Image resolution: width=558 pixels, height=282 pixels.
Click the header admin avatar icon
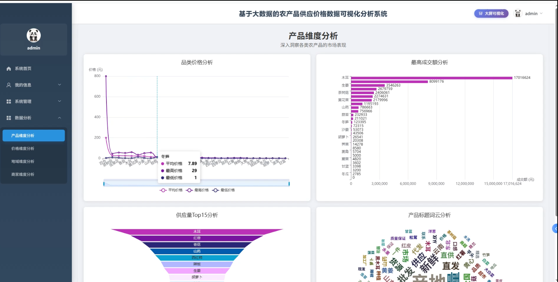click(x=518, y=13)
